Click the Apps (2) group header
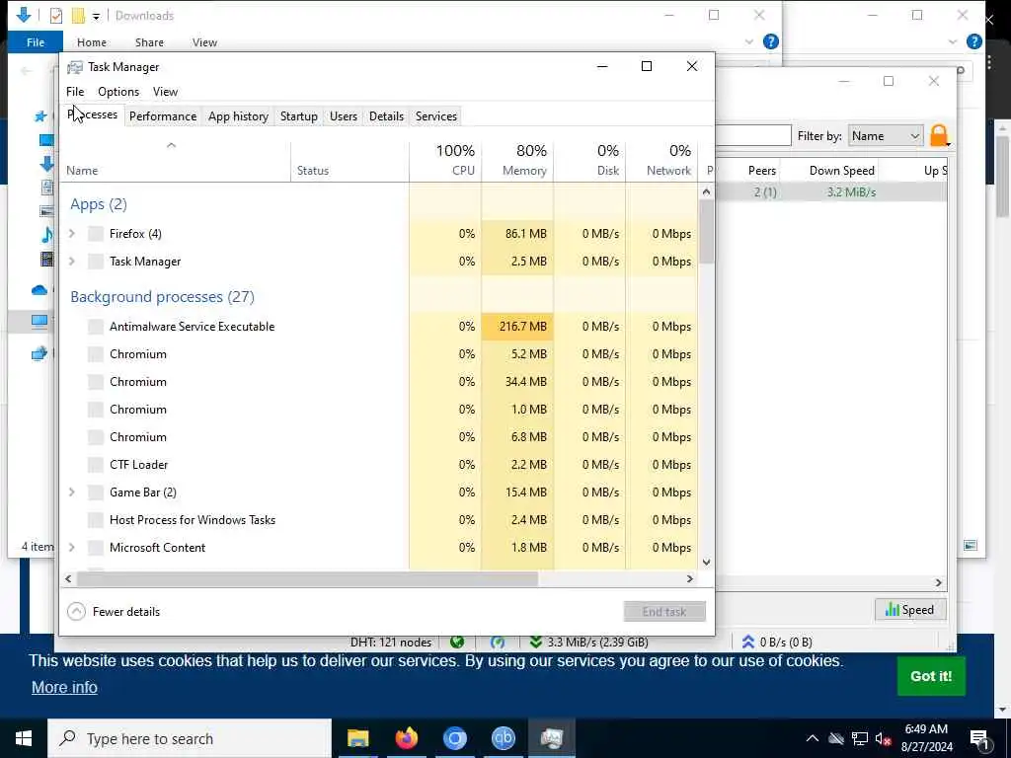 pyautogui.click(x=99, y=204)
